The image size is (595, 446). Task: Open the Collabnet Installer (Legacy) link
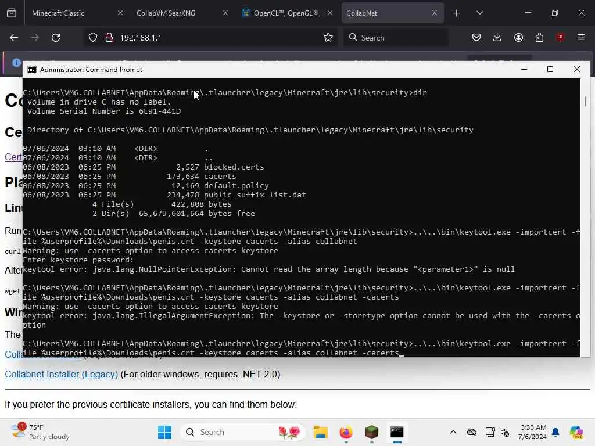coord(61,375)
